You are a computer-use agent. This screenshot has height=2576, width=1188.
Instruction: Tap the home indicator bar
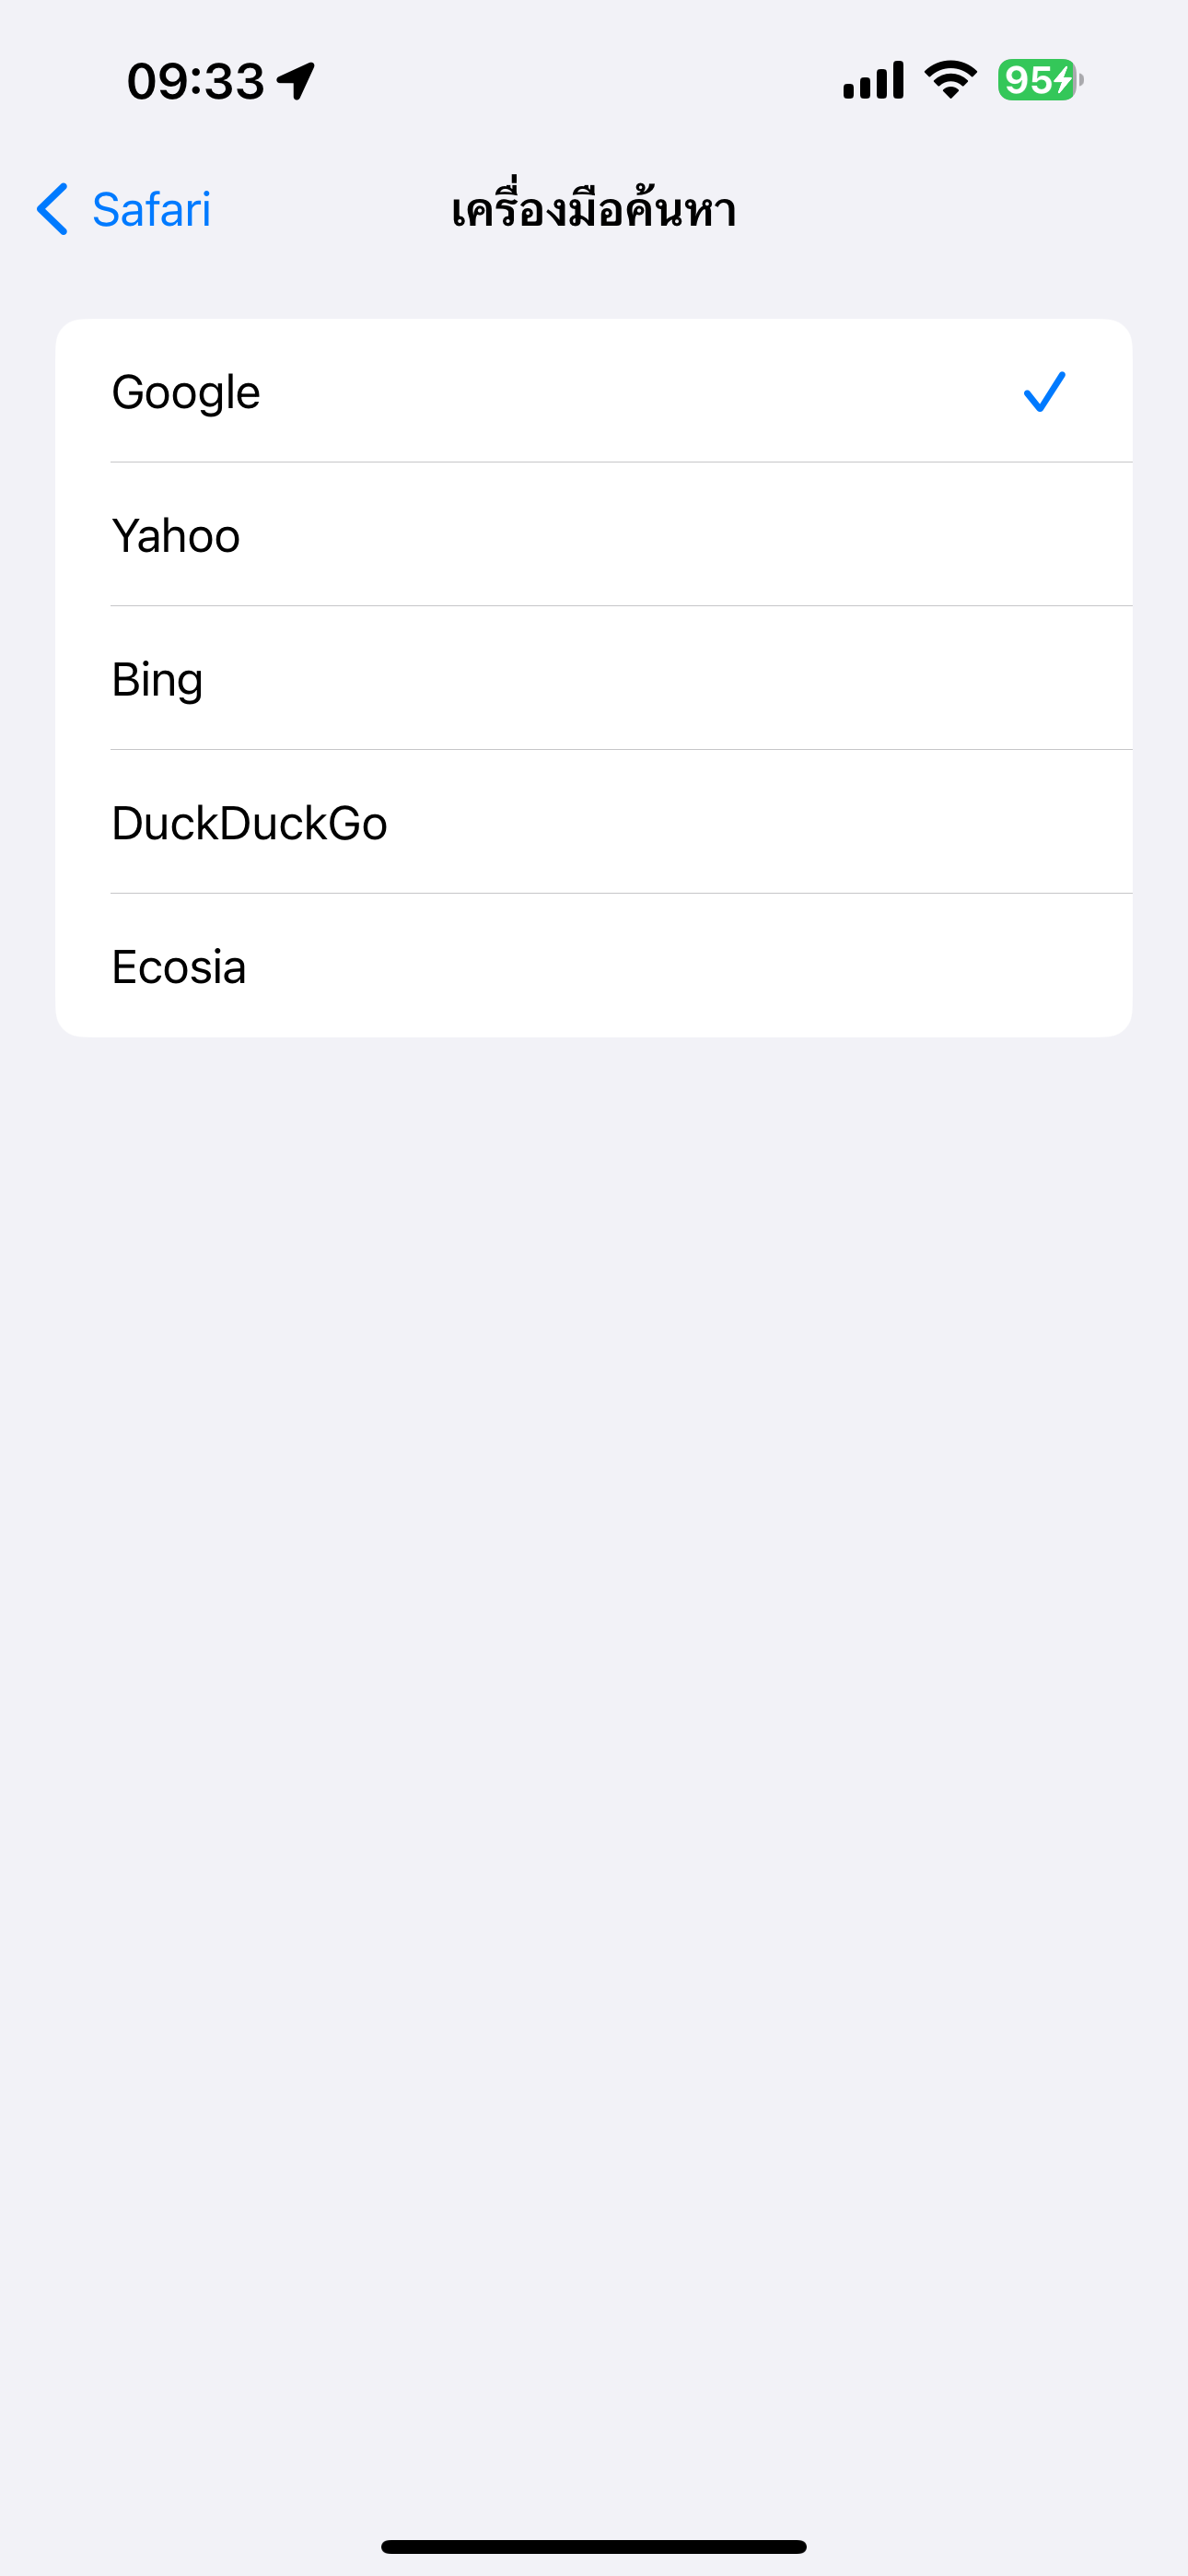pyautogui.click(x=594, y=2546)
